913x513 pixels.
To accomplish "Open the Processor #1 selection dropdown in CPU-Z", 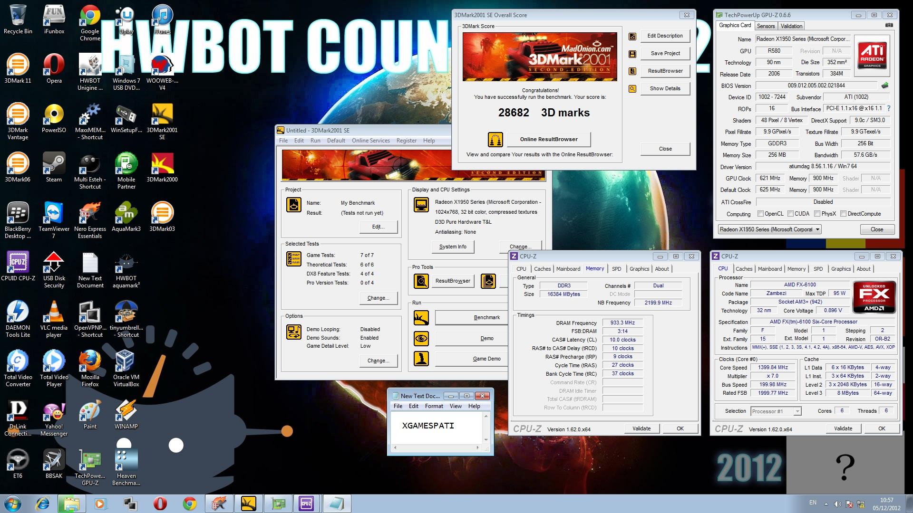I will pyautogui.click(x=776, y=411).
